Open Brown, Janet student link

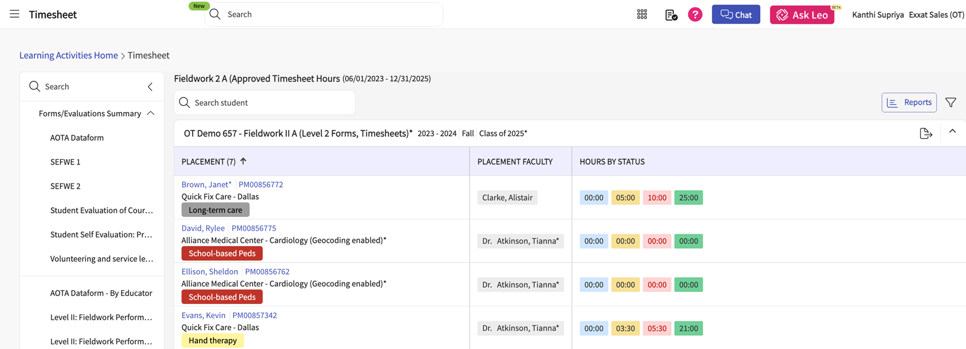206,185
